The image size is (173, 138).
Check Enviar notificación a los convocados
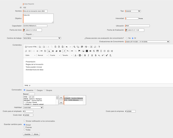[25, 121]
